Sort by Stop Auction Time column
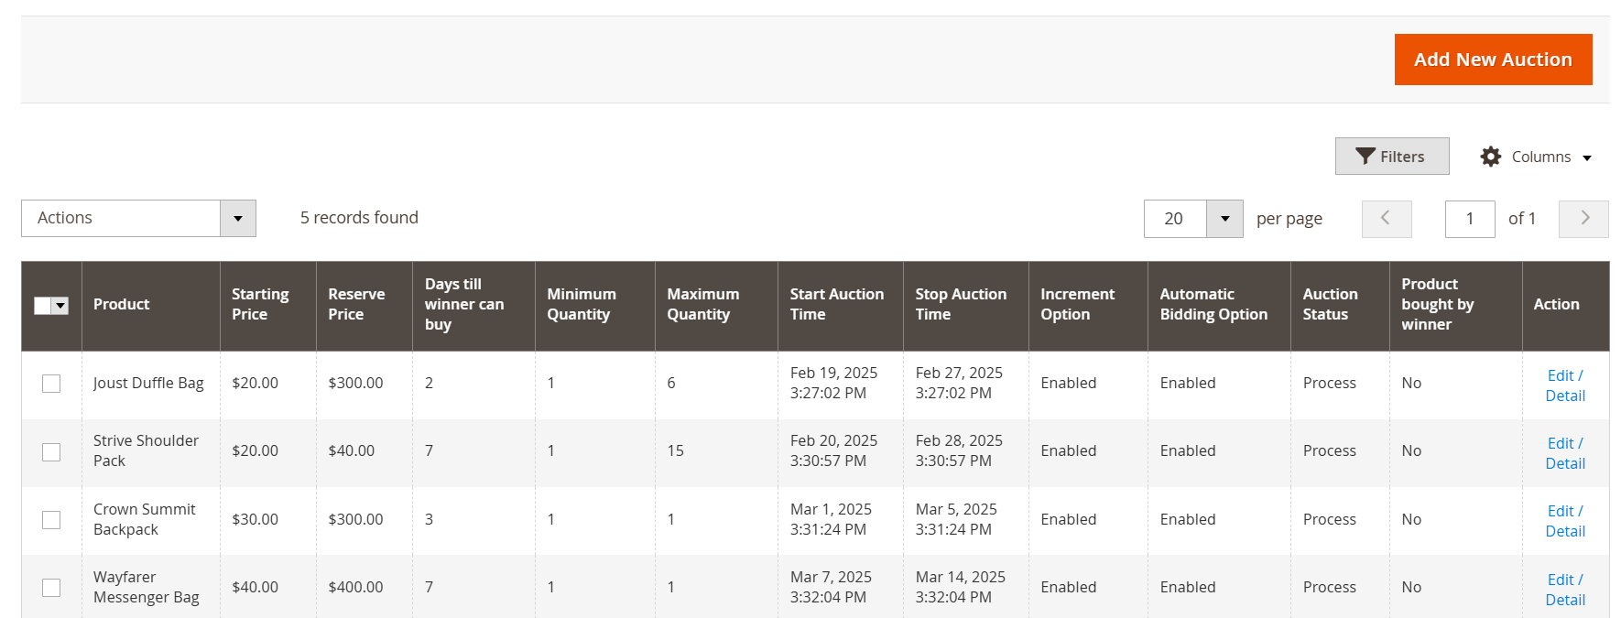 coord(961,304)
